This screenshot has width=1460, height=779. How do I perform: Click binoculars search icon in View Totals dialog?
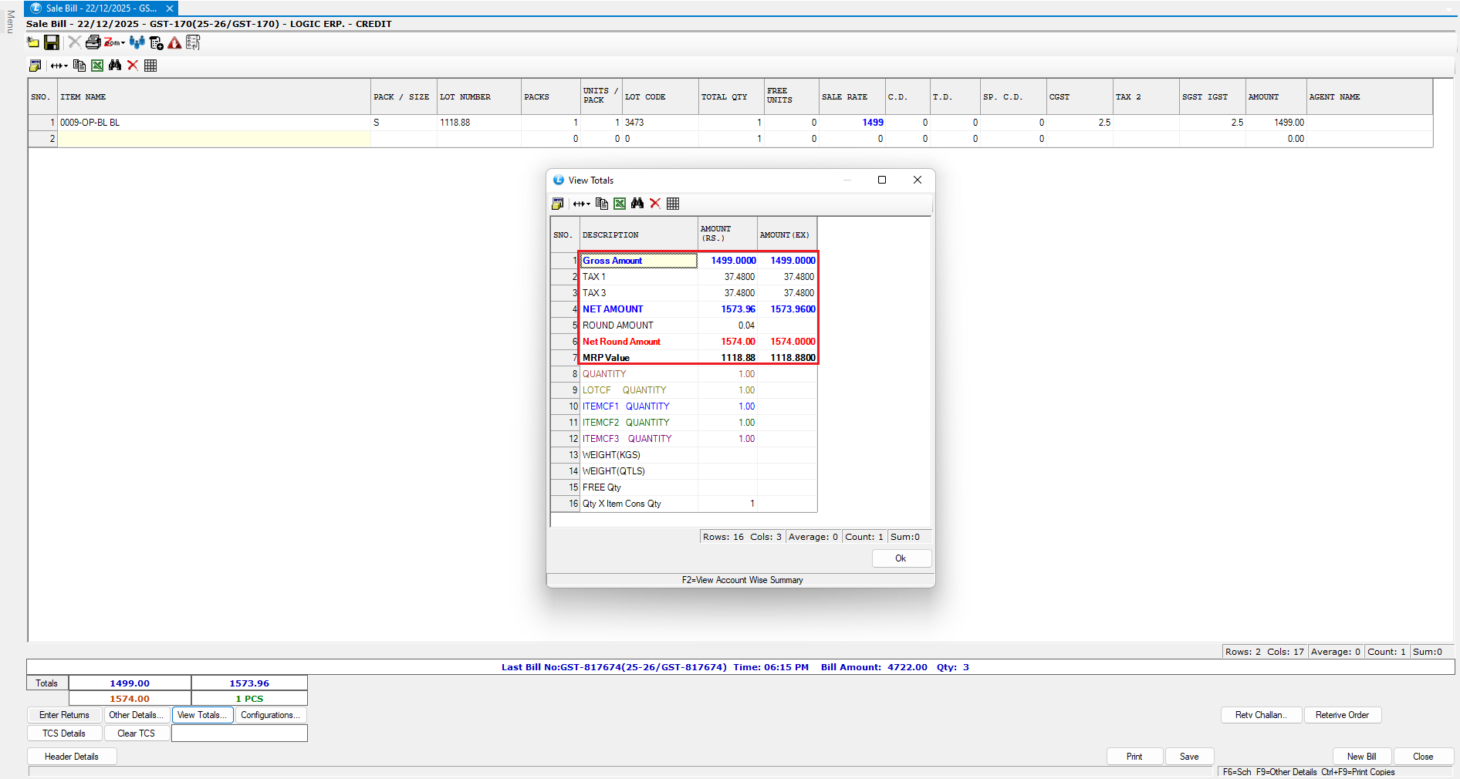coord(637,204)
